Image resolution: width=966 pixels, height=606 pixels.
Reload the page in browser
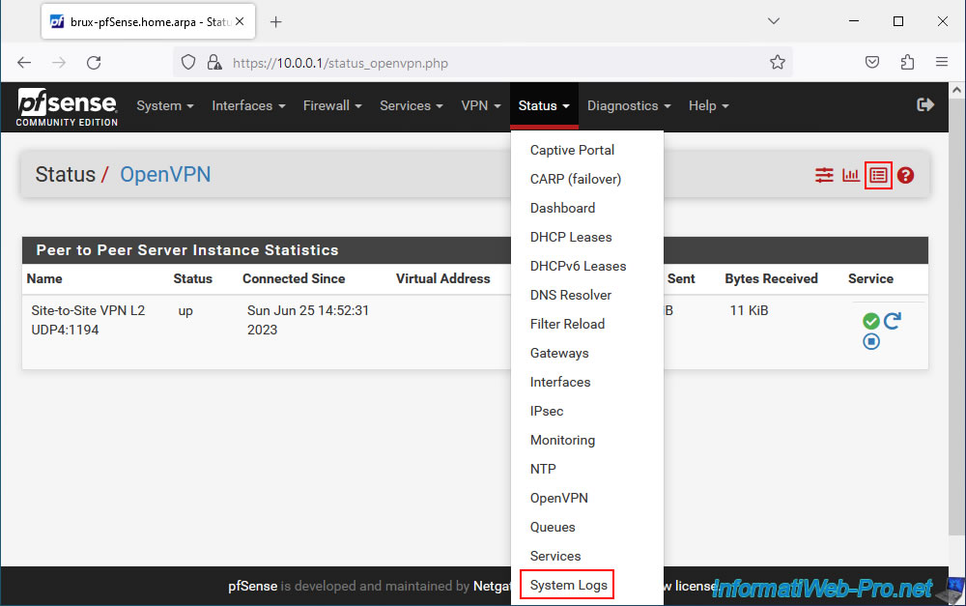pyautogui.click(x=94, y=62)
